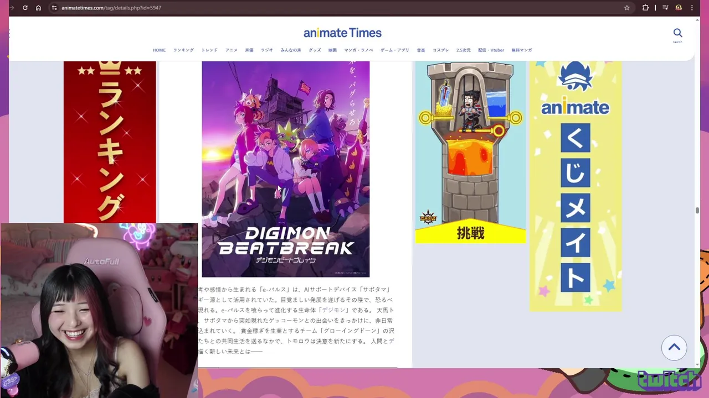Click the Digimon Beatbreak poster image
The image size is (709, 398).
tap(285, 169)
